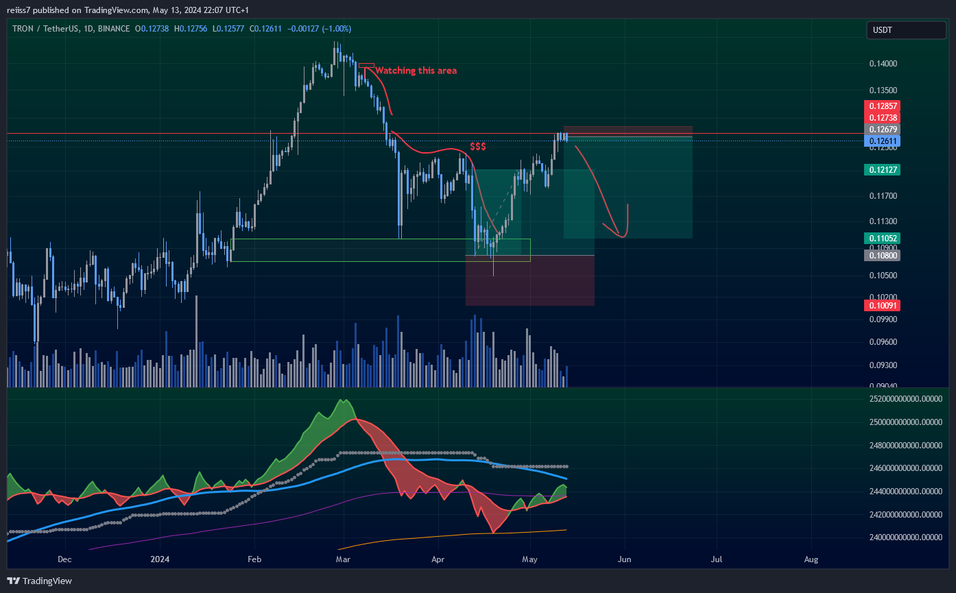Click the Dec label on time axis
The image size is (956, 593).
[65, 559]
